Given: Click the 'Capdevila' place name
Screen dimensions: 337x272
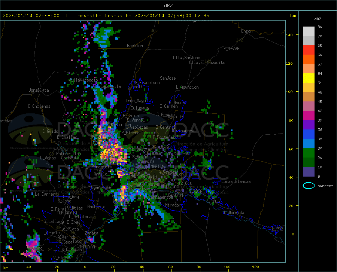Looking at the screenshot, I should [110, 86].
